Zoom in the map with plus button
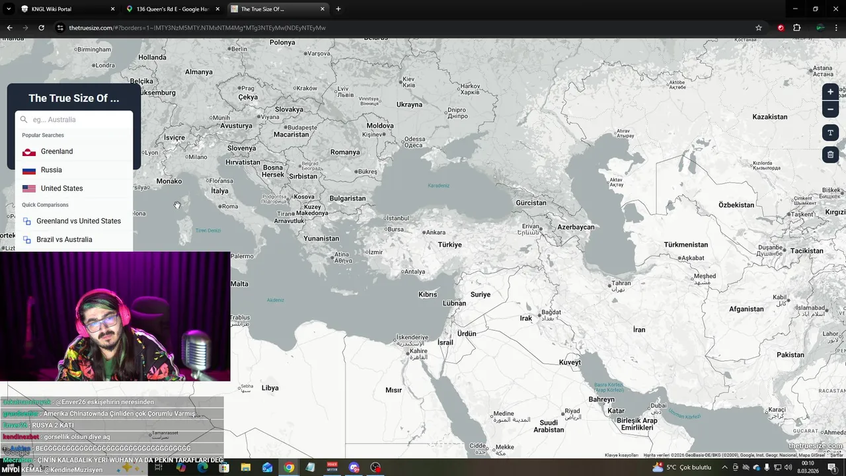Viewport: 846px width, 476px height. tap(830, 92)
